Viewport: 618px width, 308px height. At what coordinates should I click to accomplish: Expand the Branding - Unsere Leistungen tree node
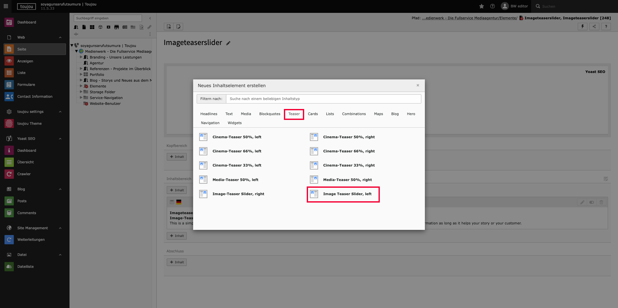[81, 57]
